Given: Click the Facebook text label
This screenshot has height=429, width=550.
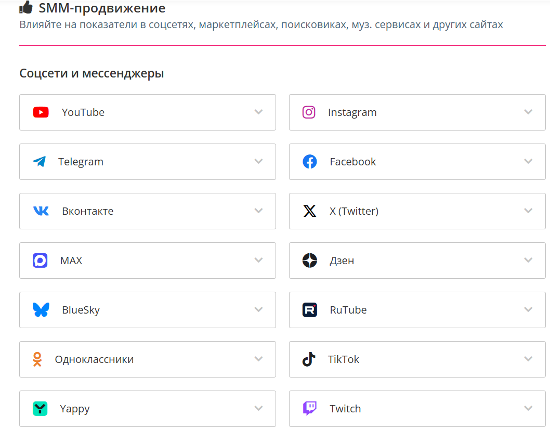Looking at the screenshot, I should [352, 162].
